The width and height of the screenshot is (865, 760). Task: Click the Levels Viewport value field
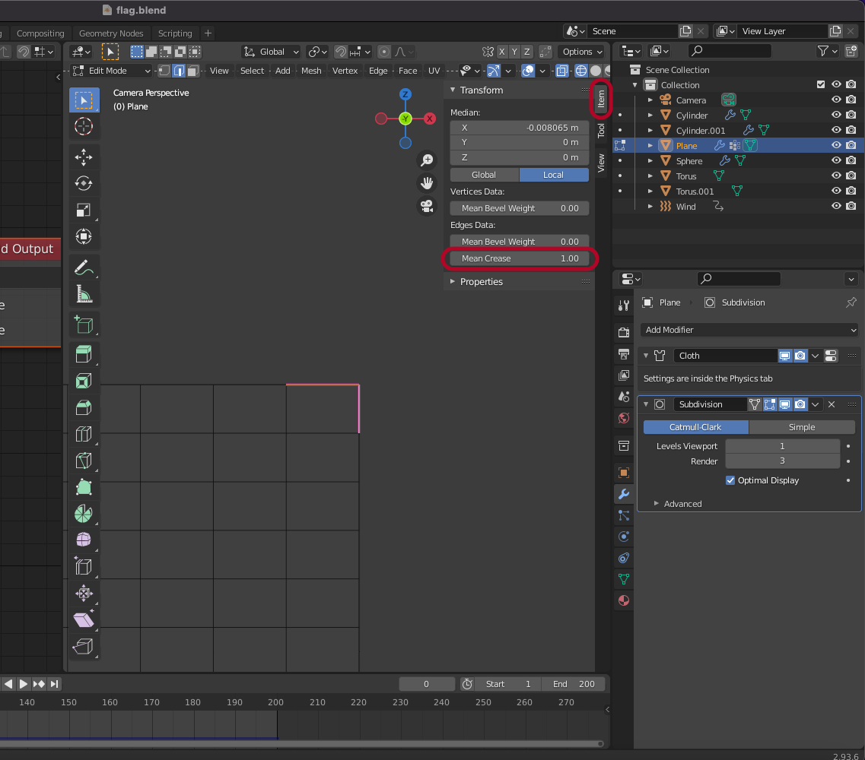[782, 446]
